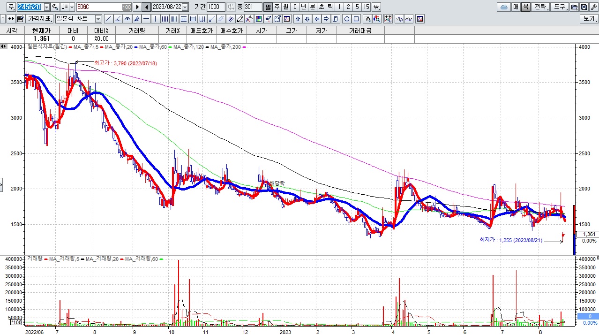Select the angle line drawing tool
This screenshot has width=599, height=335.
pos(118,19)
